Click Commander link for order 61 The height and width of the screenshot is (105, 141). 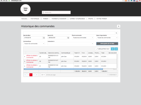[x=30, y=67]
